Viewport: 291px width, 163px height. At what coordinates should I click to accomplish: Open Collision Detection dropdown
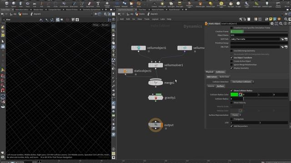(x=242, y=81)
